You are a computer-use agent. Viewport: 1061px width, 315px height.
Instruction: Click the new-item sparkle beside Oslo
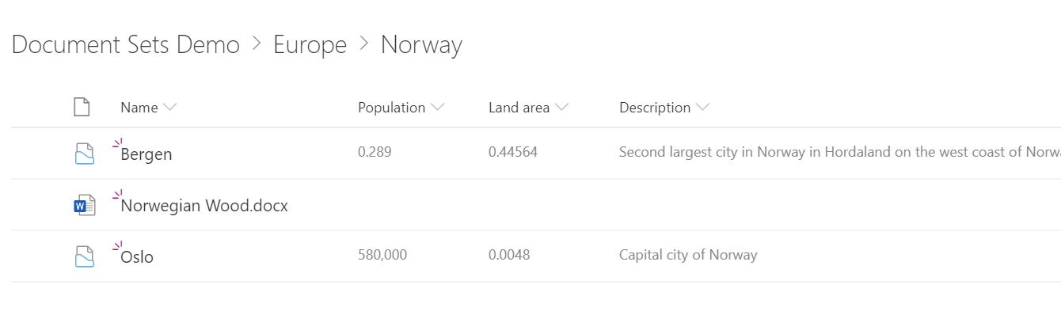click(x=117, y=246)
